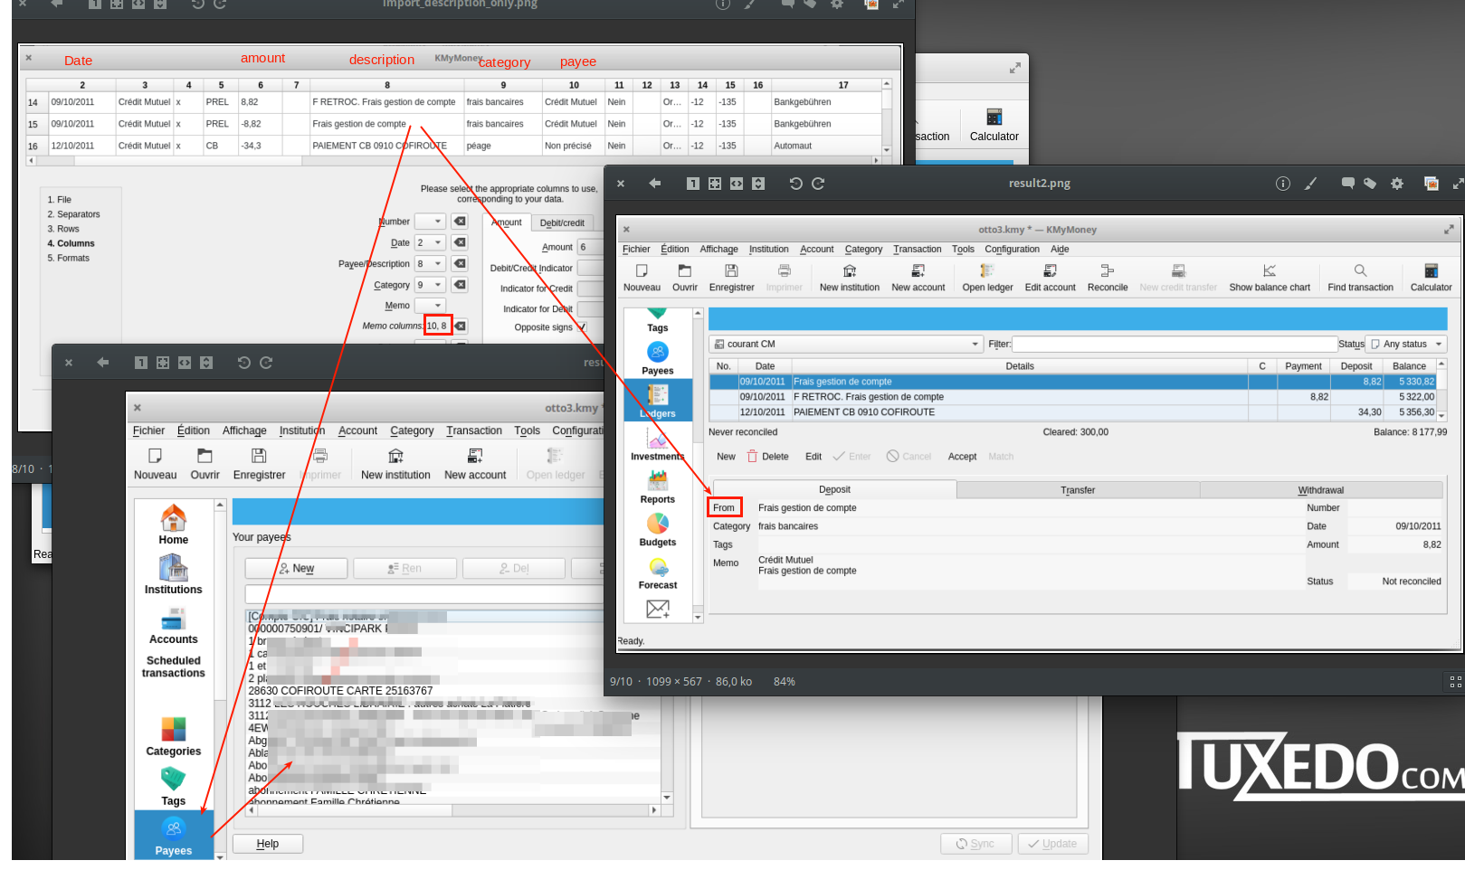Screen dimensions: 1465x870
Task: Open Calculator in result2 KMyMoney toolbar
Action: (1431, 278)
